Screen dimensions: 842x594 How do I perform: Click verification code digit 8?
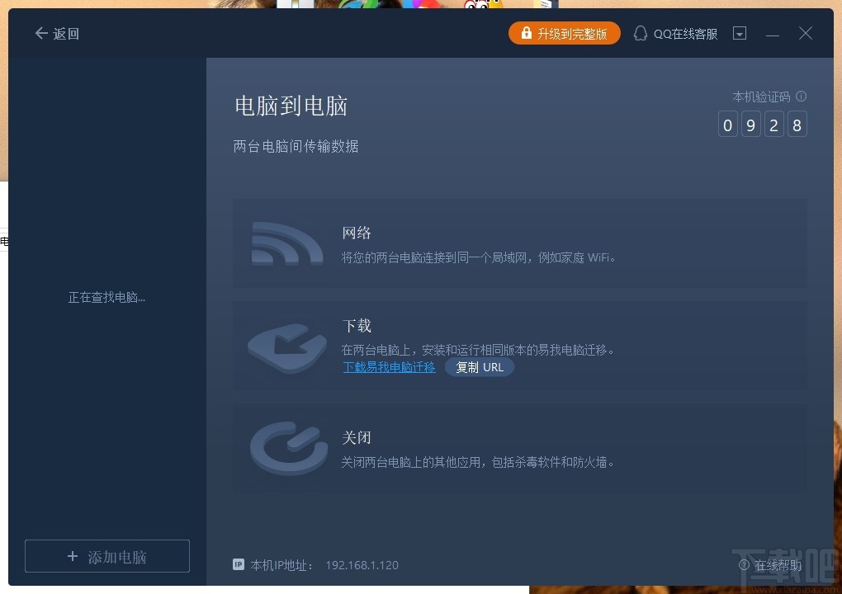(797, 125)
